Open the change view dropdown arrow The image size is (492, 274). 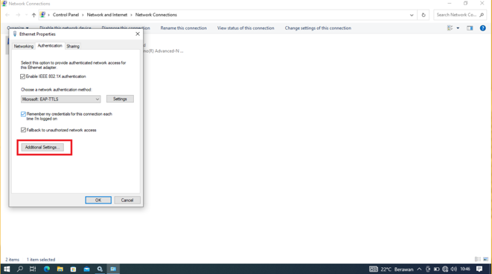[x=458, y=28]
